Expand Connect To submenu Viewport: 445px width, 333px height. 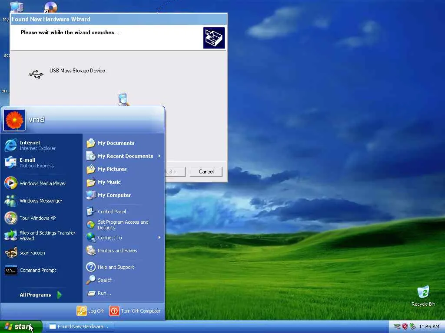coord(124,238)
